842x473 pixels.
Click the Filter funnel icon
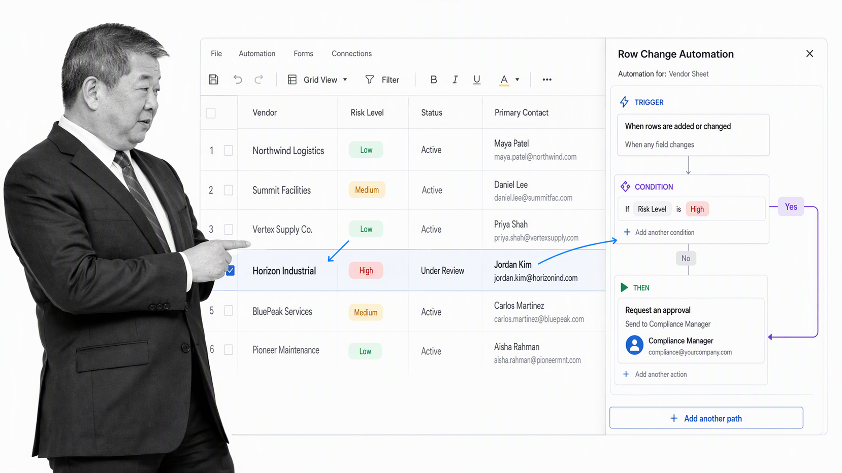click(370, 80)
